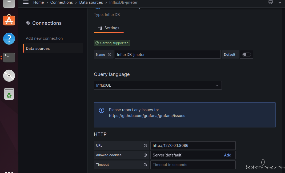285x173 pixels.
Task: Open Help from the Ubuntu dock
Action: (9, 39)
